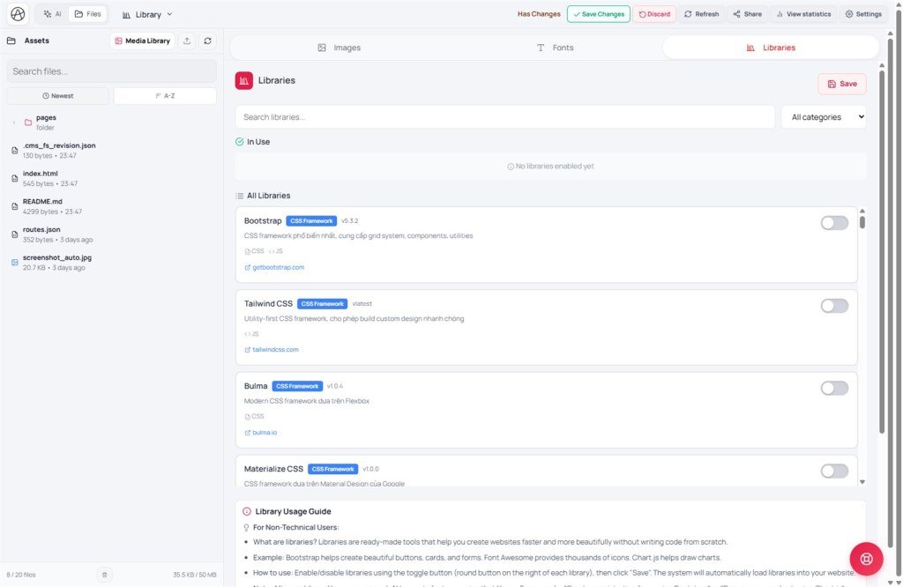Select routes.json file

(x=111, y=234)
